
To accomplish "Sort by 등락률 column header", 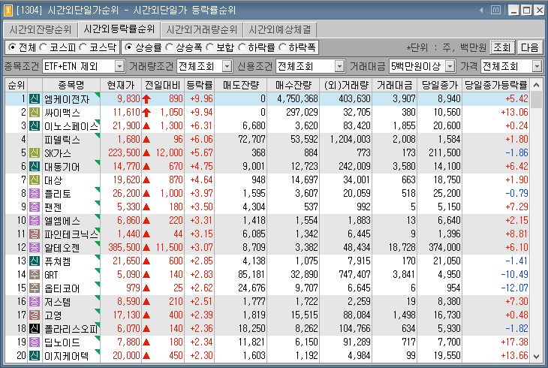I will tap(199, 85).
